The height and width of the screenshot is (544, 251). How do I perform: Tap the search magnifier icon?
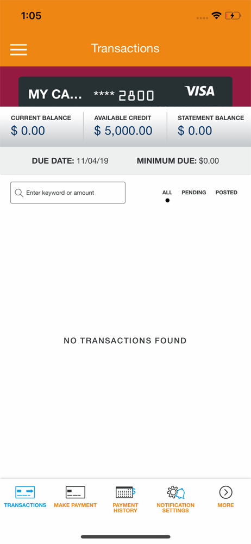pos(19,193)
